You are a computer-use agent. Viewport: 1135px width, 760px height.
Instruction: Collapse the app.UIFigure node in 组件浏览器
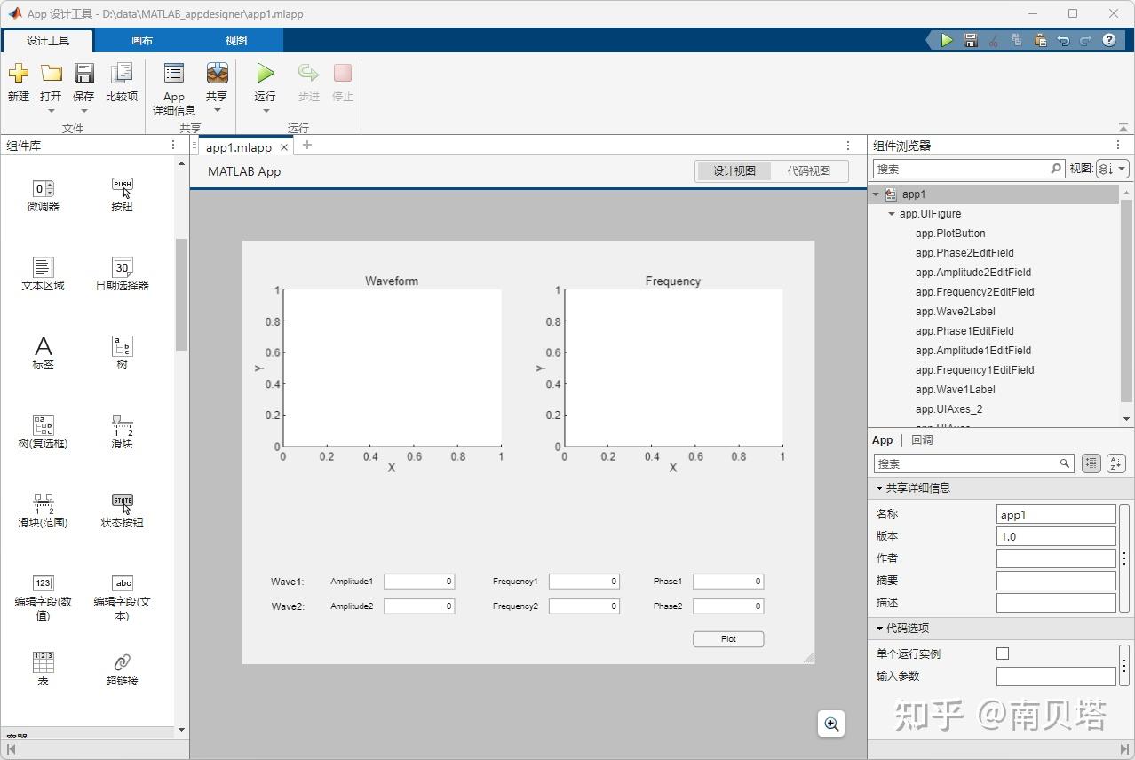(x=893, y=213)
